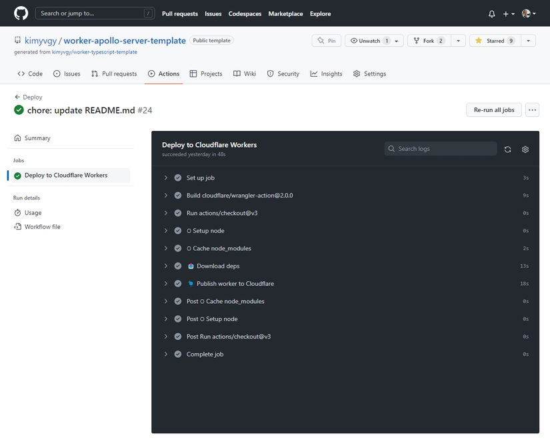Pin this repository
Screen dimensions: 550x448
326,40
